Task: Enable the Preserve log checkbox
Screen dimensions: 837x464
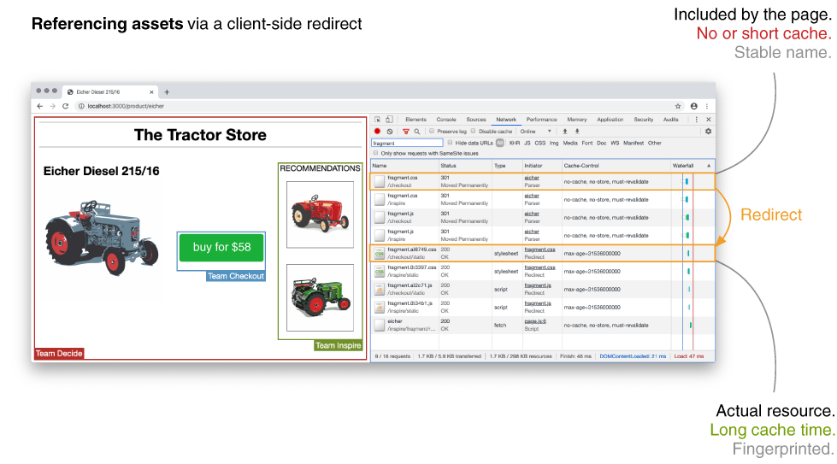Action: [432, 132]
